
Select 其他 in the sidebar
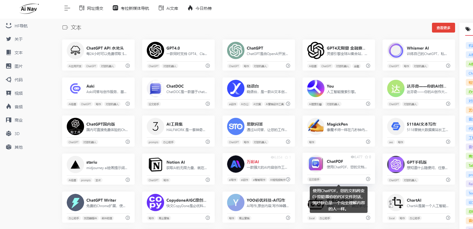tap(14, 147)
